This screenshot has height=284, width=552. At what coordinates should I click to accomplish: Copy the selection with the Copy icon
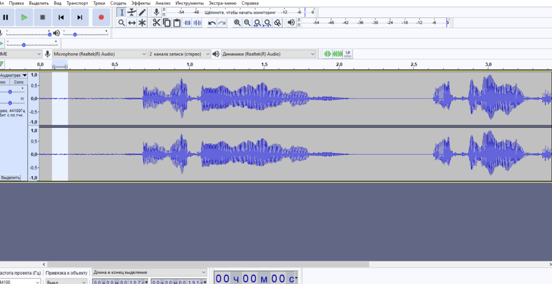tap(167, 23)
